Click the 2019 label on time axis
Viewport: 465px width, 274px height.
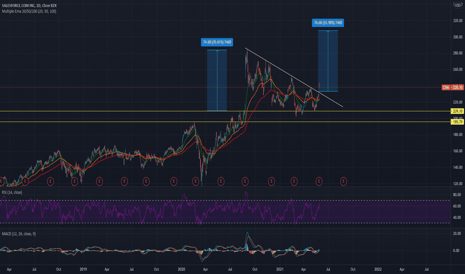[x=83, y=269]
